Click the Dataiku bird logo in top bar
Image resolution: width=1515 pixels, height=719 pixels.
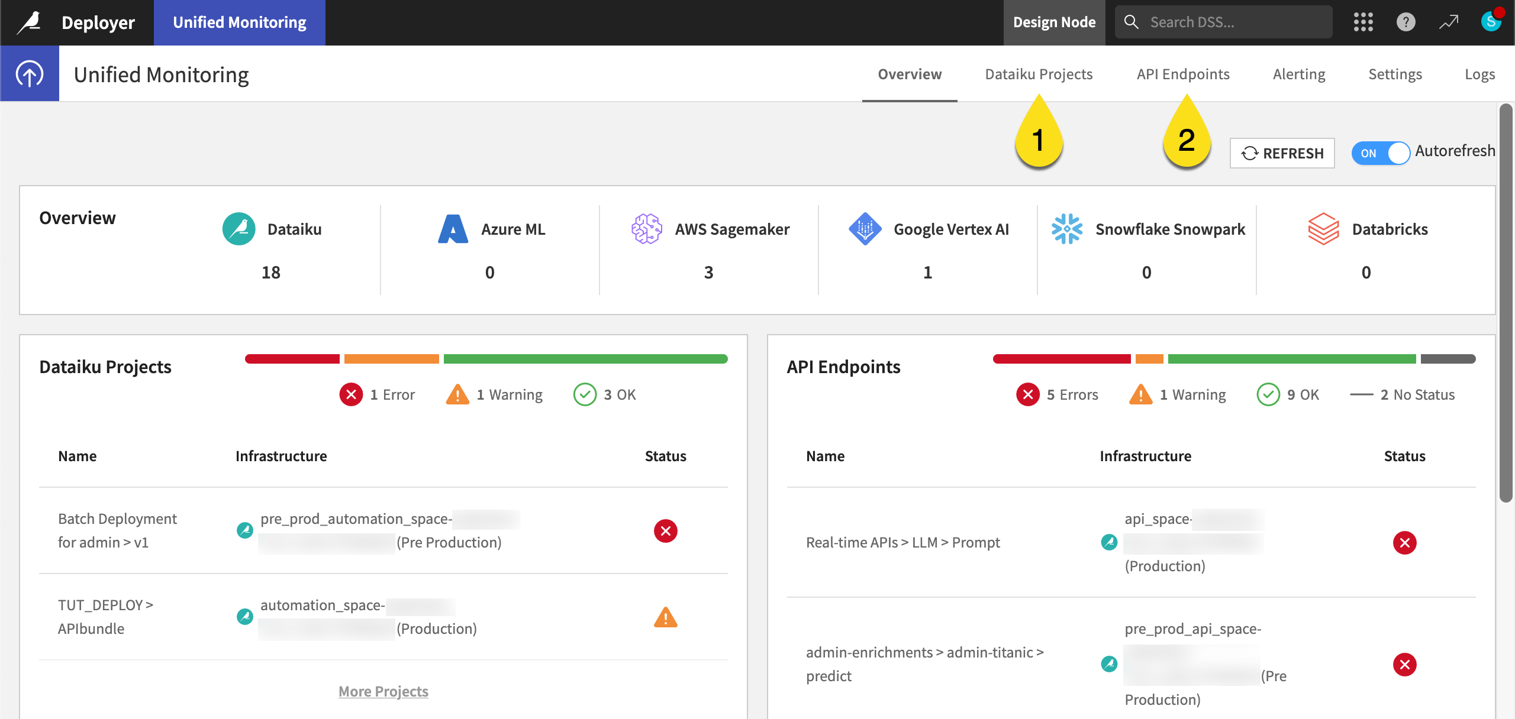28,22
